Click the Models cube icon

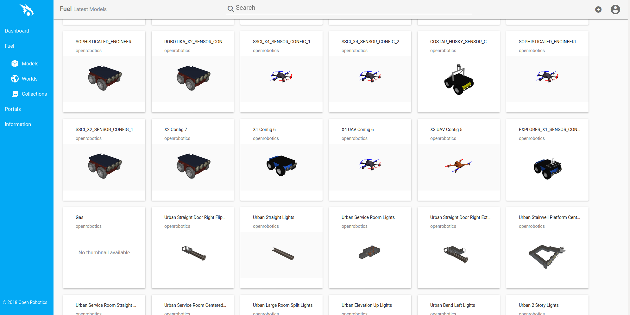tap(15, 64)
